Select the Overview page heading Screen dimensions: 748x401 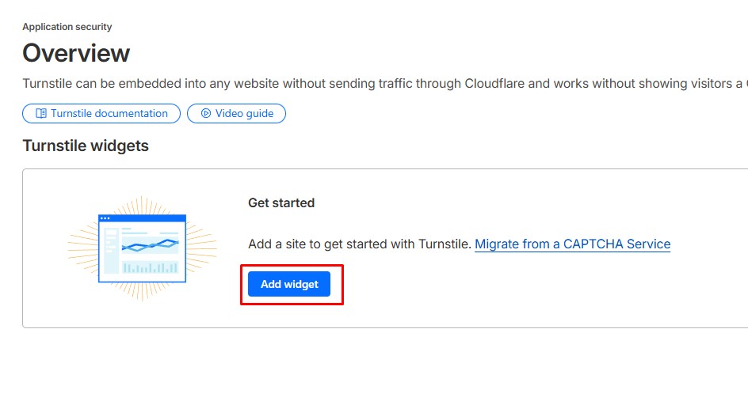pos(76,53)
